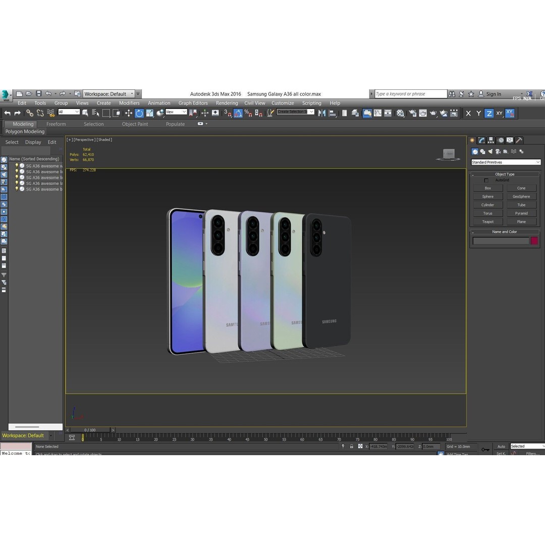This screenshot has height=545, width=545.
Task: Click the Teapot primitive button
Action: pyautogui.click(x=487, y=222)
